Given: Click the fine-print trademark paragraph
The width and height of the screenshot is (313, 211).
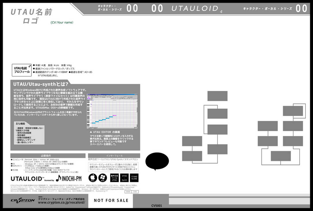Looking at the screenshot, I should pyautogui.click(x=74, y=188).
